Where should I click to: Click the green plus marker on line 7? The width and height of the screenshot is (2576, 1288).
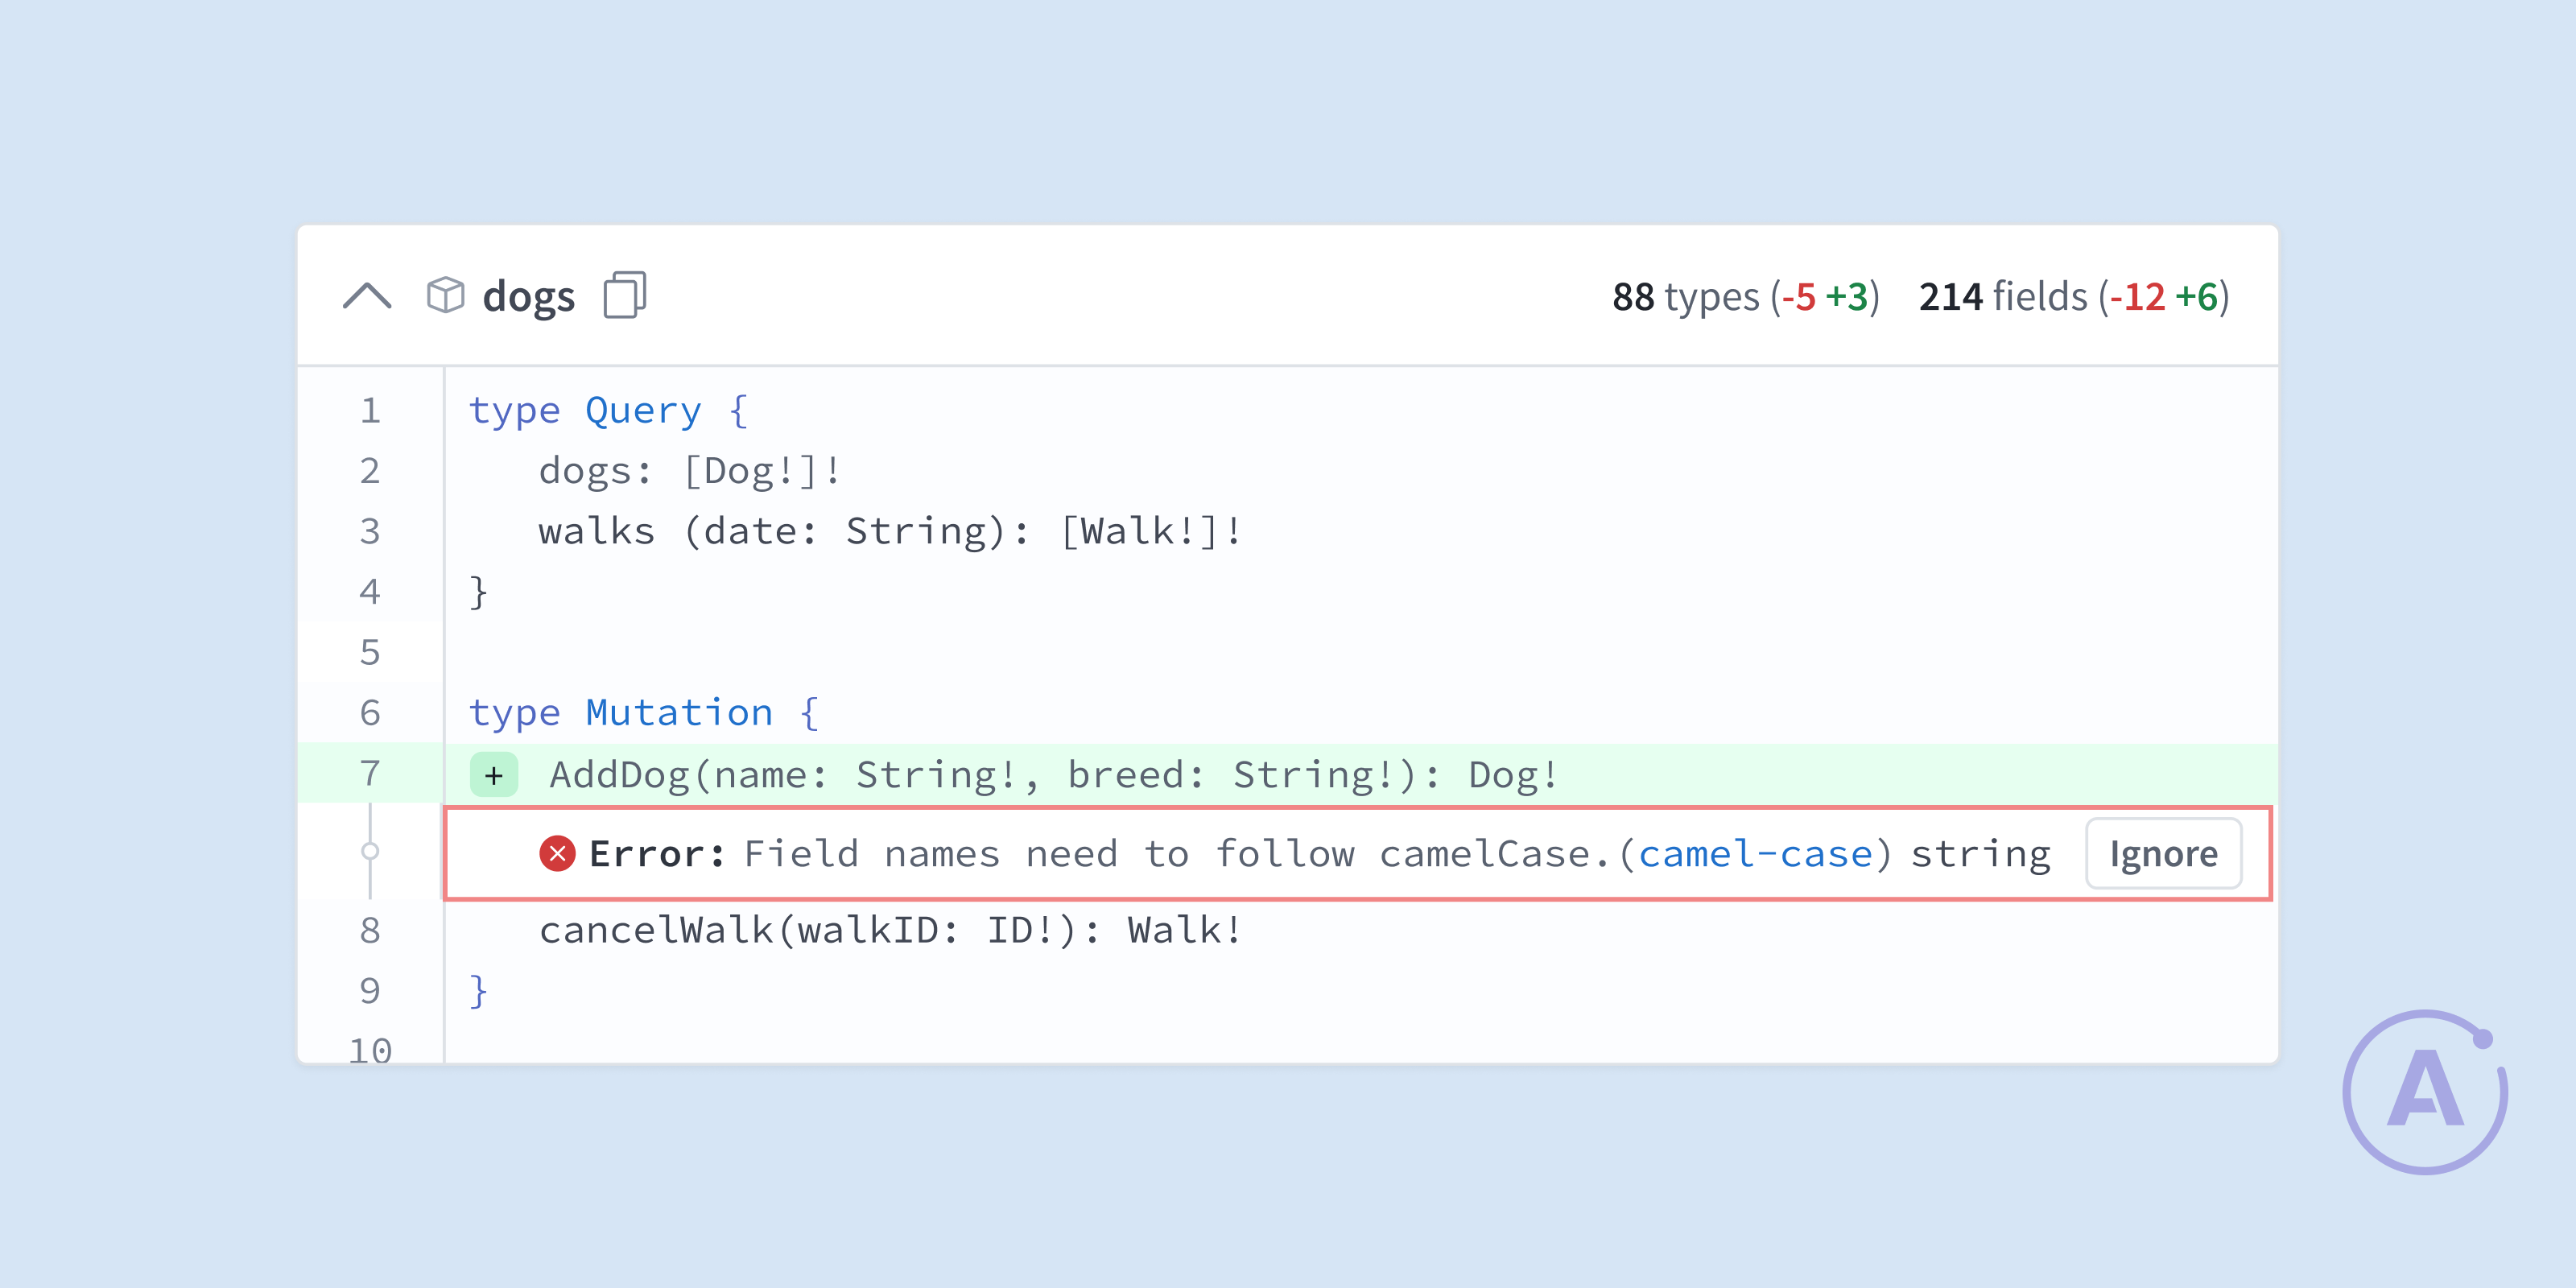(494, 775)
